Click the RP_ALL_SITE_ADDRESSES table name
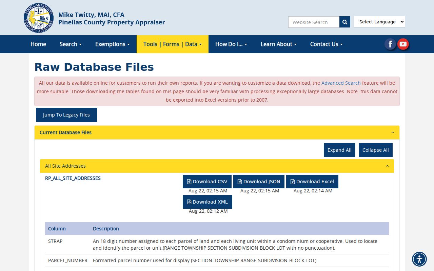Screen dimensions: 434x271 [x=73, y=178]
